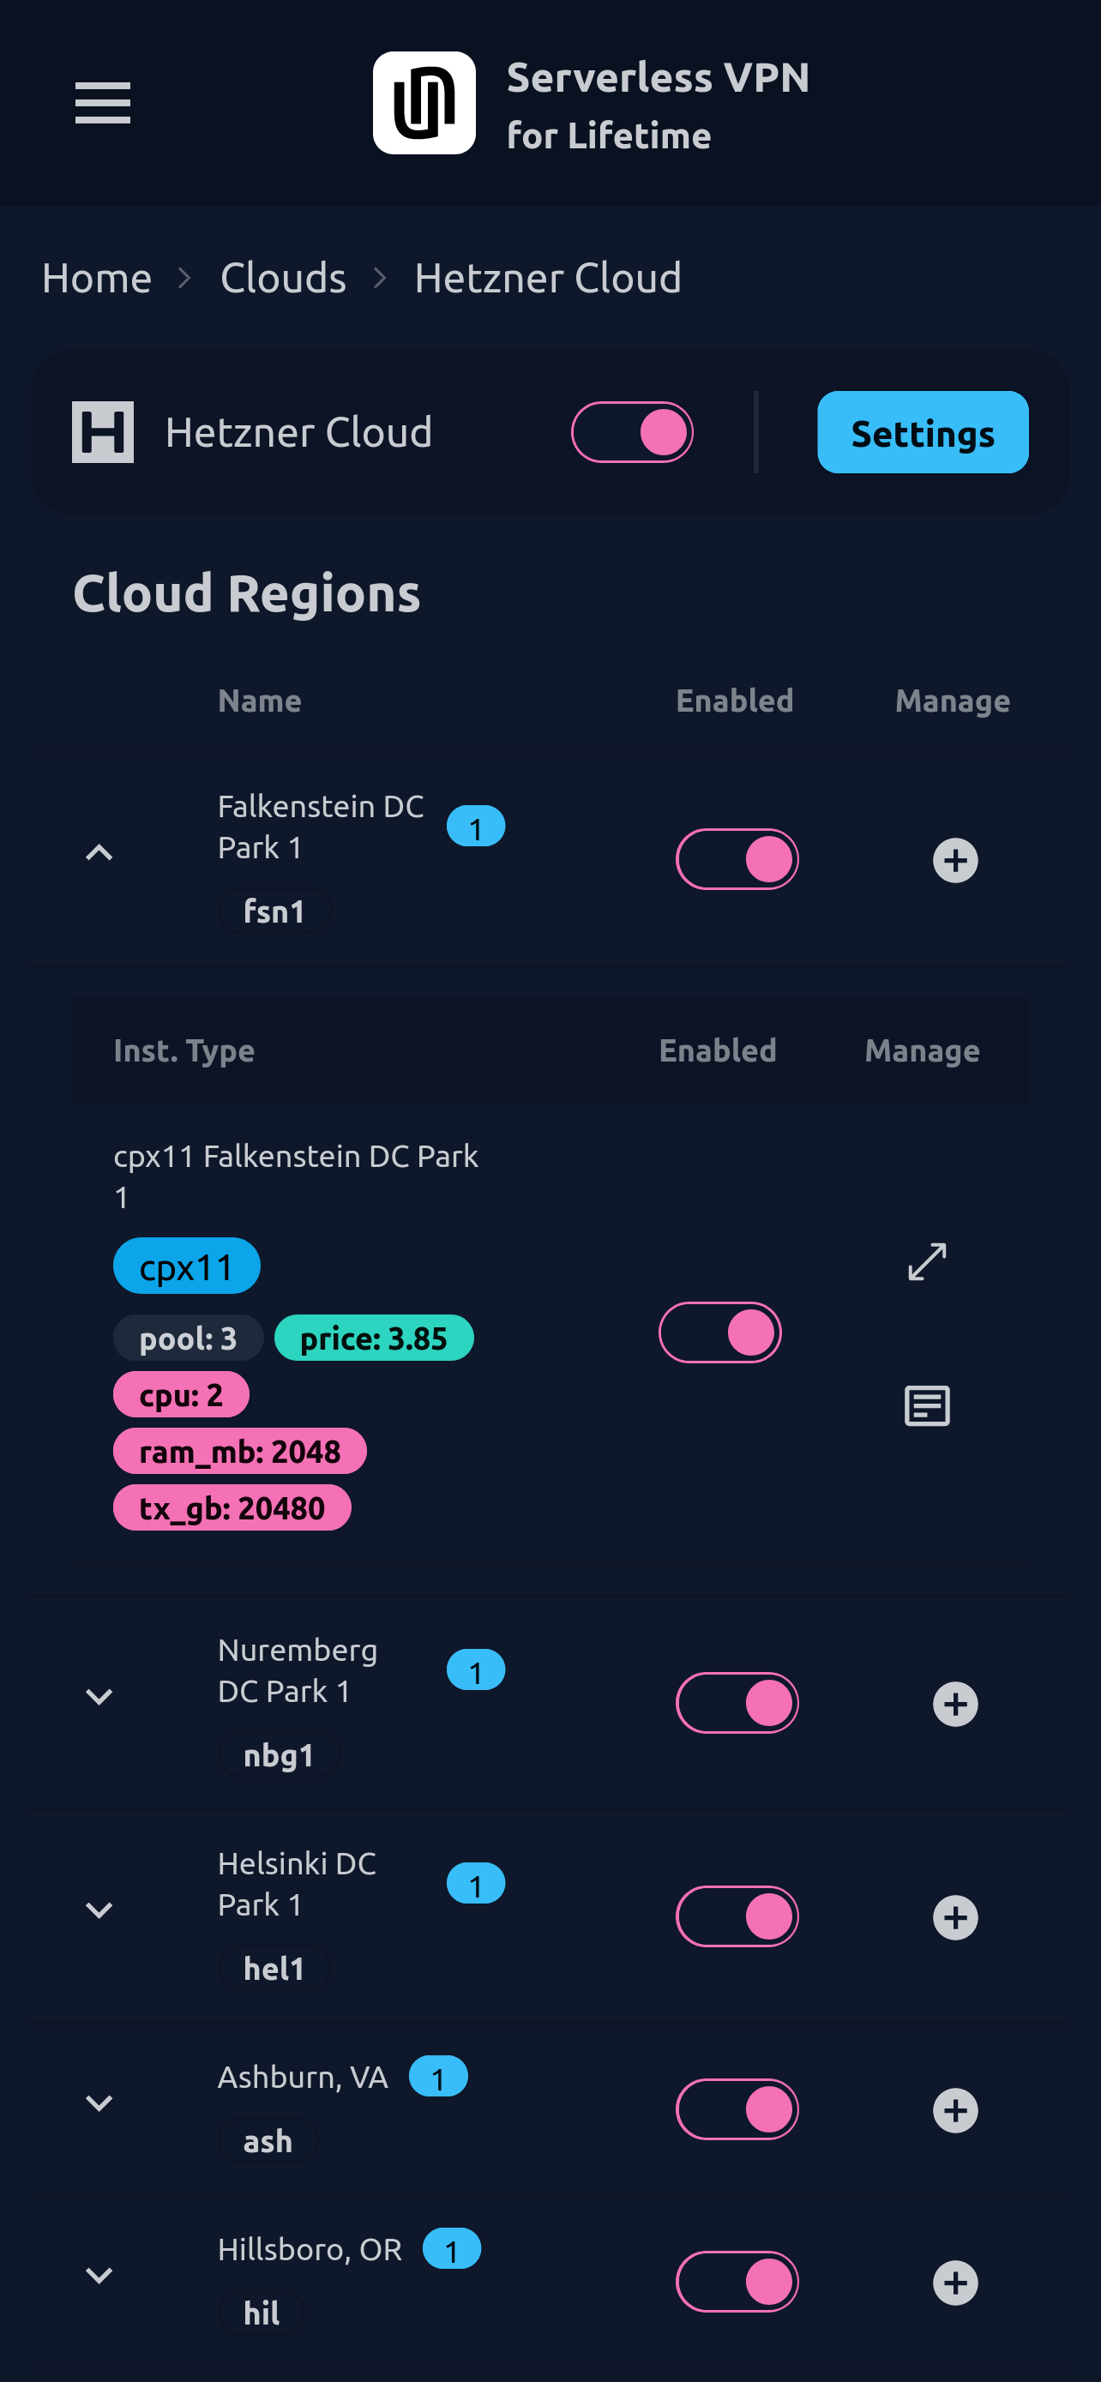Toggle the Hetzner Cloud provider switch
The height and width of the screenshot is (2382, 1101).
632,433
